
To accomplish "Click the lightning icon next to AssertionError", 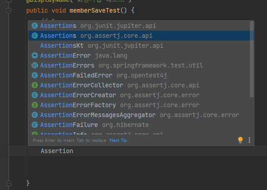I will tap(35, 55).
